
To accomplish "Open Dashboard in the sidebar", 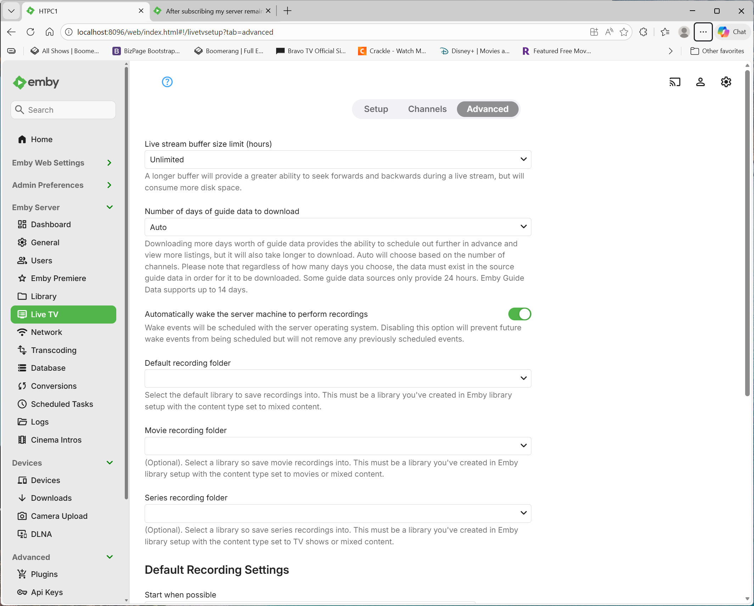I will [x=51, y=224].
